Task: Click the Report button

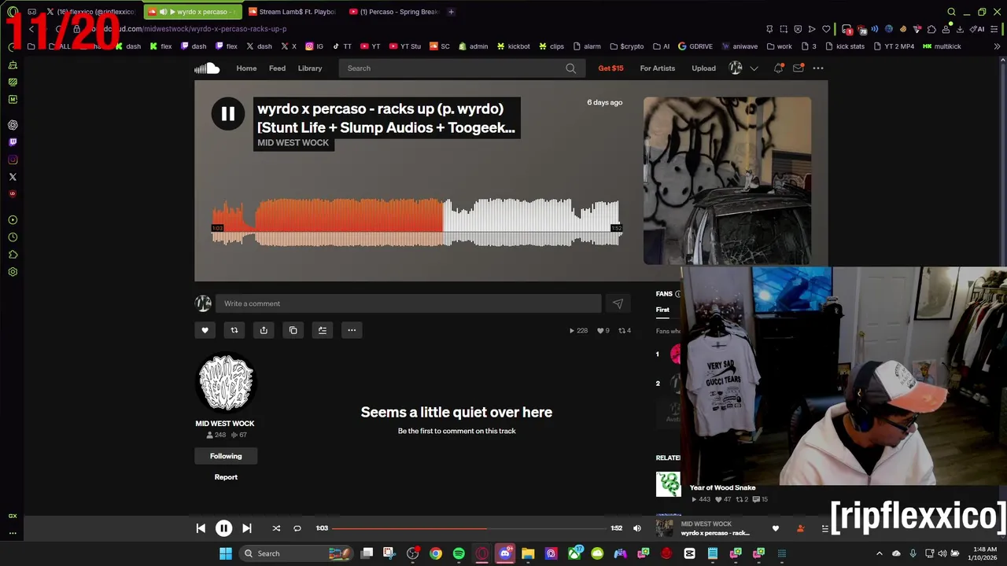Action: (x=226, y=477)
